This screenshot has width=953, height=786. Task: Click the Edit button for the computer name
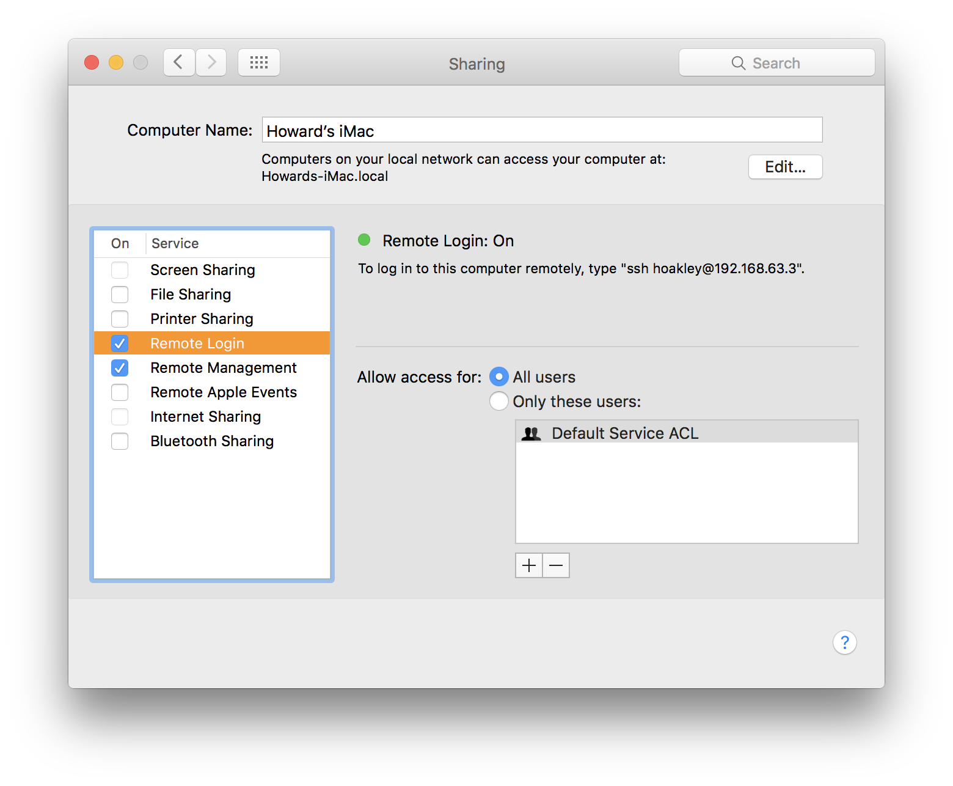[785, 167]
